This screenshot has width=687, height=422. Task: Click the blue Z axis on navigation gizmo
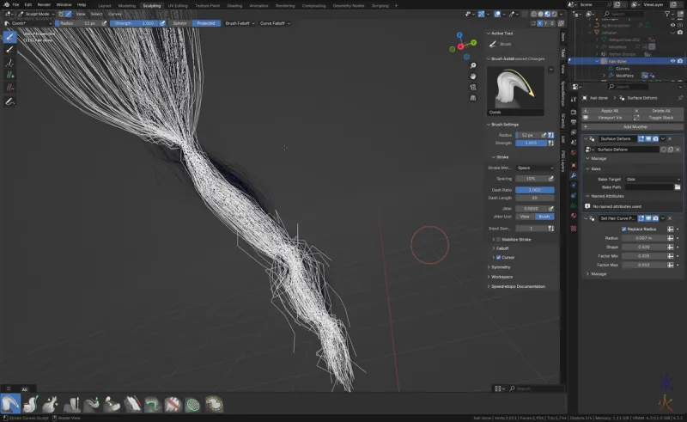(459, 34)
